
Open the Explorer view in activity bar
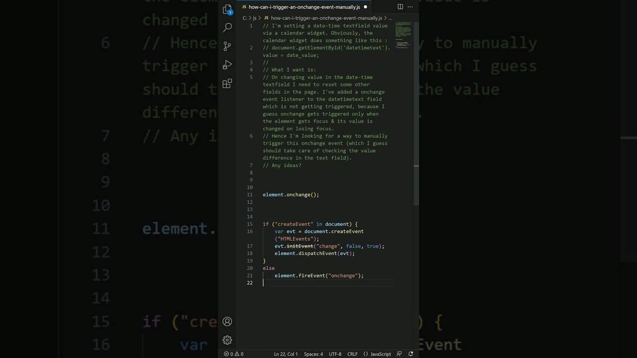pos(227,9)
